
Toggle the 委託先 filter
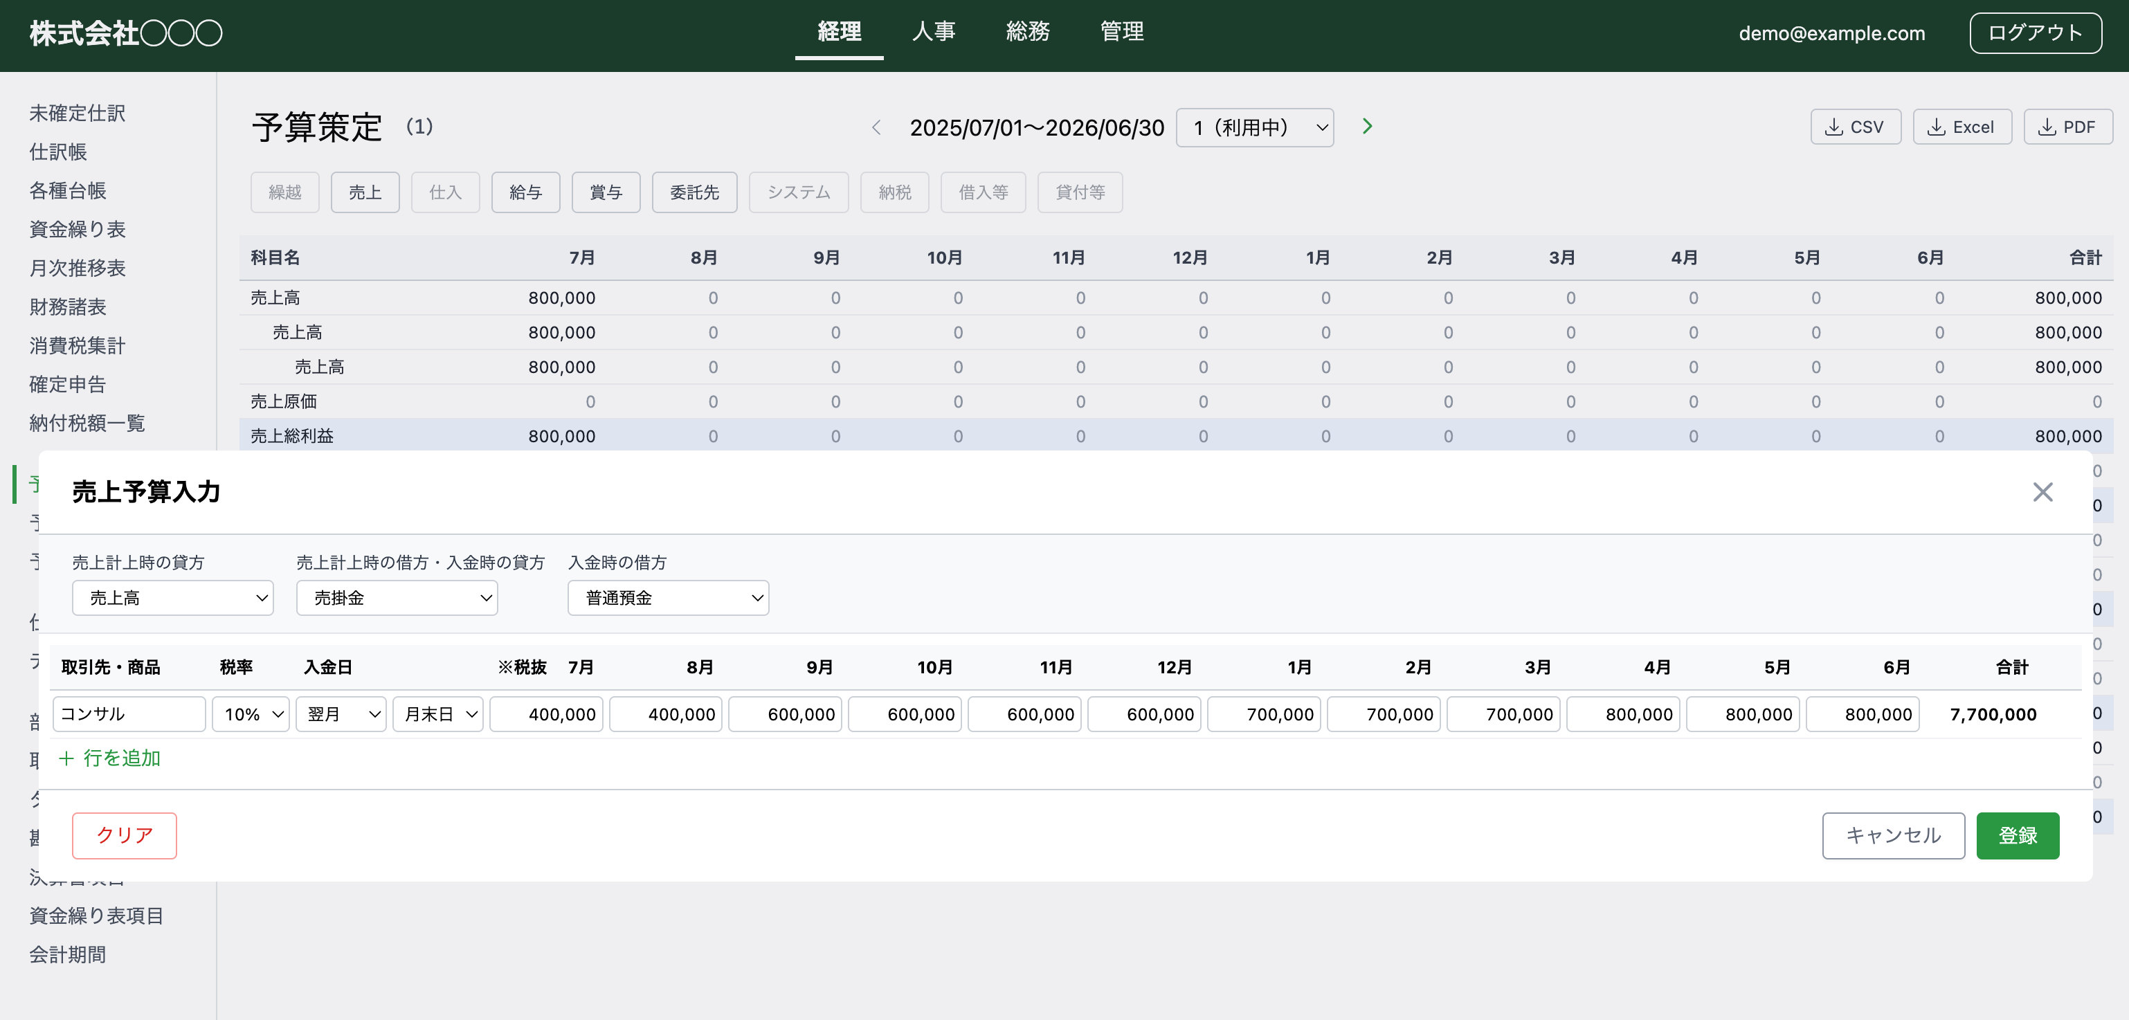click(694, 192)
